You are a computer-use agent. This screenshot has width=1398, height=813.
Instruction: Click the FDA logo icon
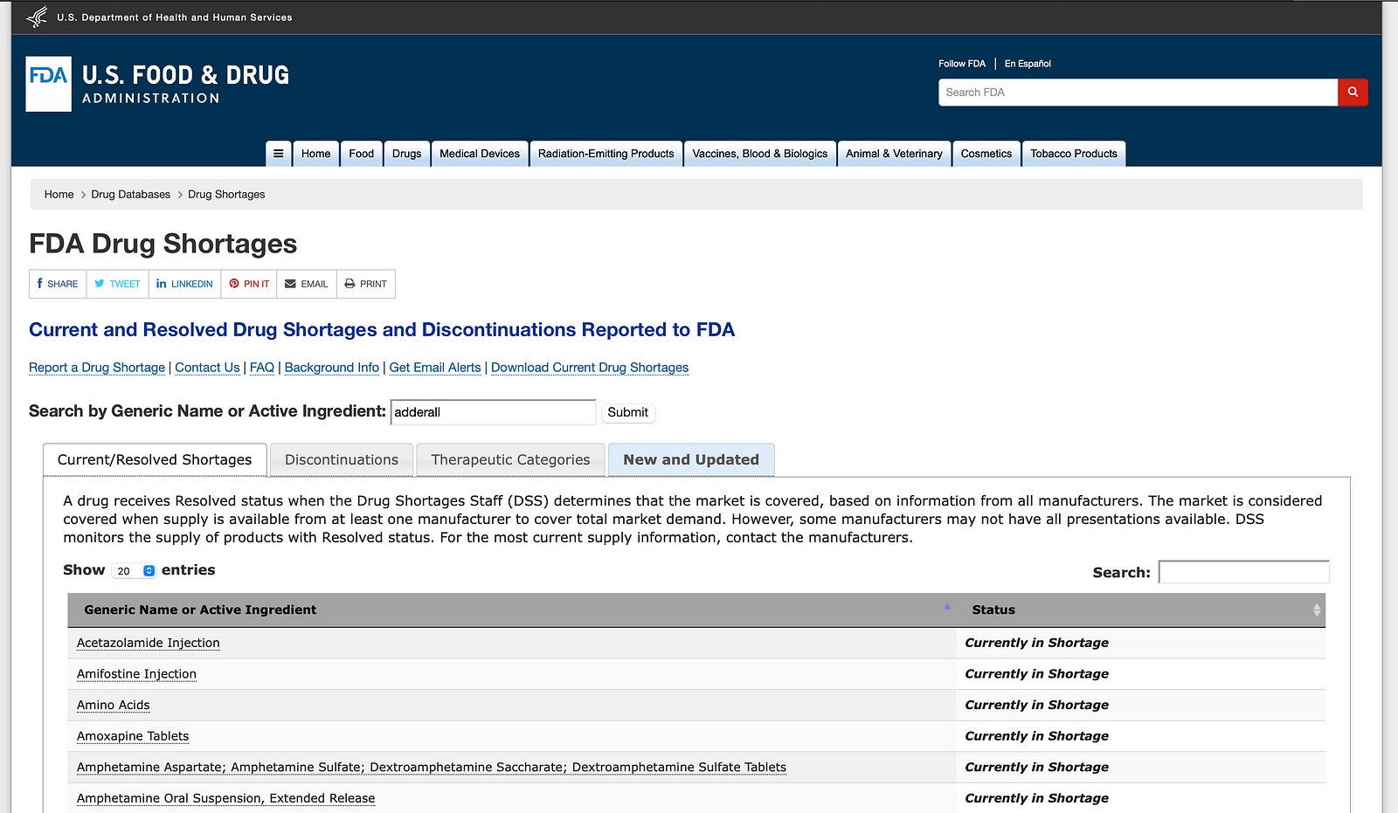49,84
